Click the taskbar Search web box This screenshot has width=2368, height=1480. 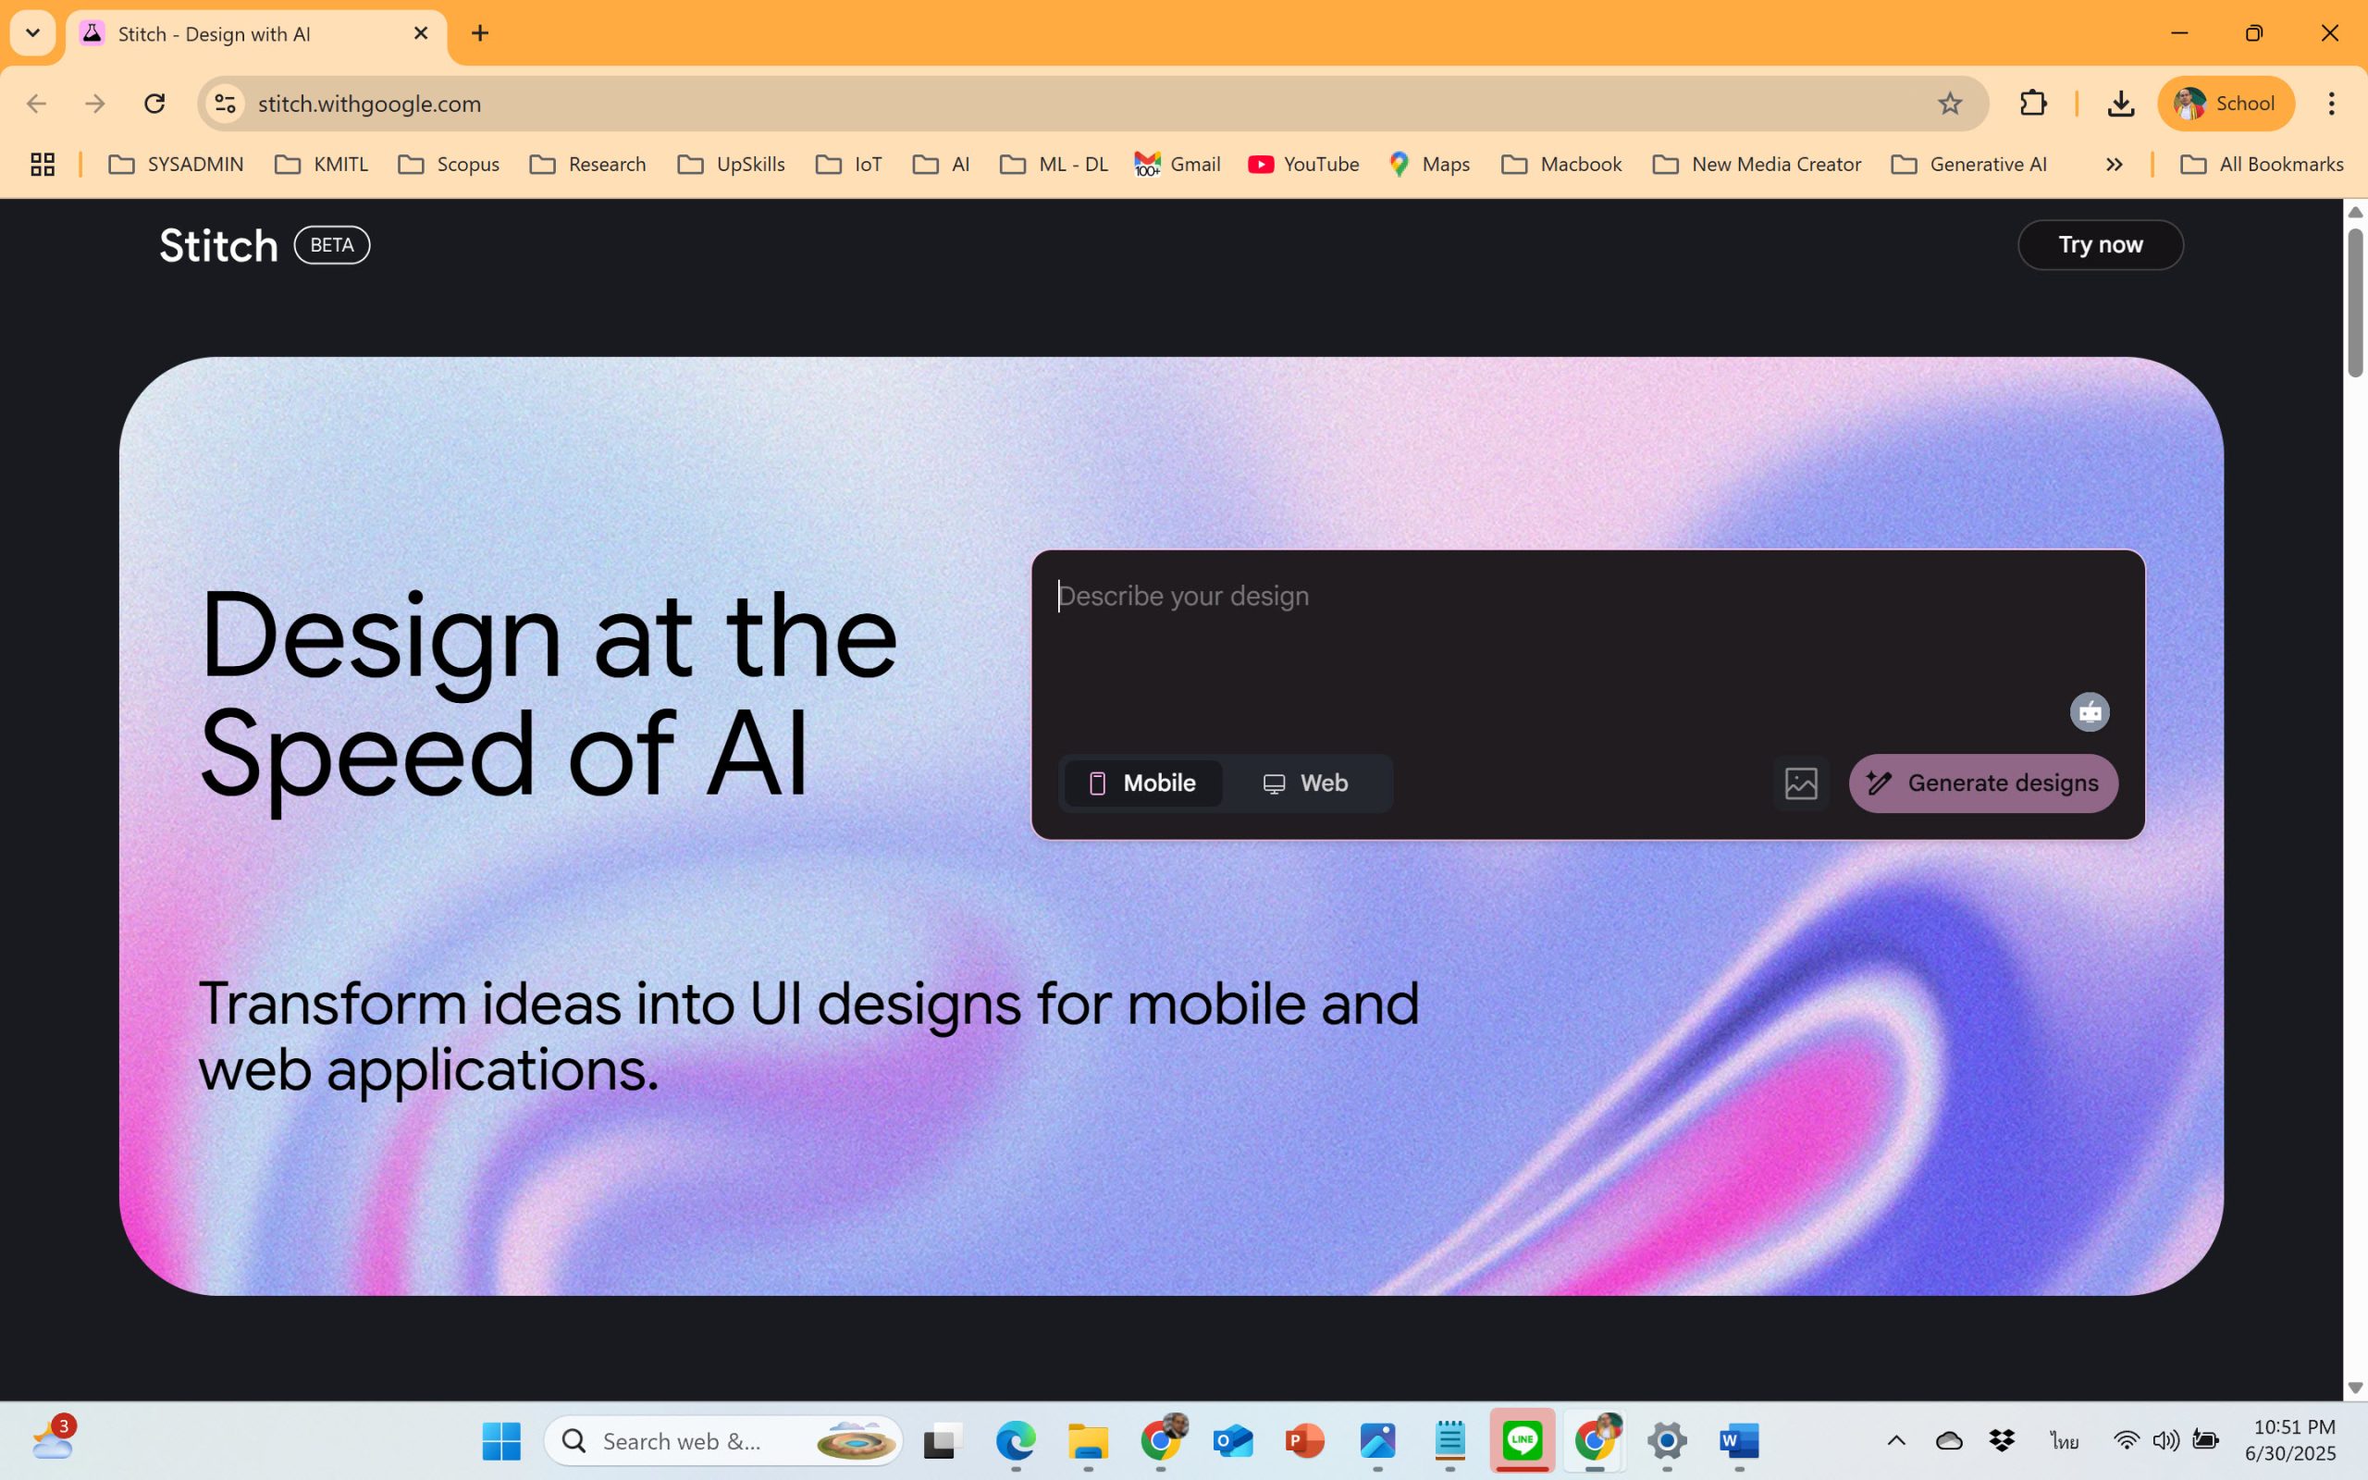point(723,1441)
